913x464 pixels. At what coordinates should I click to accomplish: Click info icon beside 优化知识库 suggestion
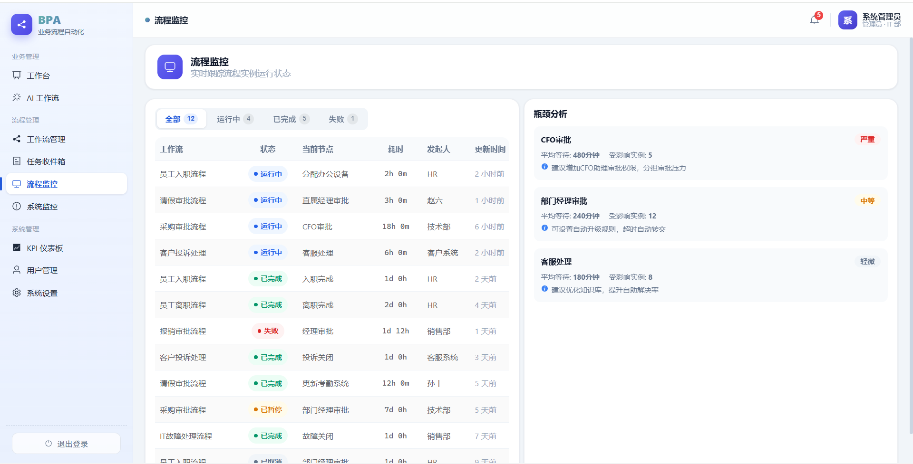tap(544, 289)
